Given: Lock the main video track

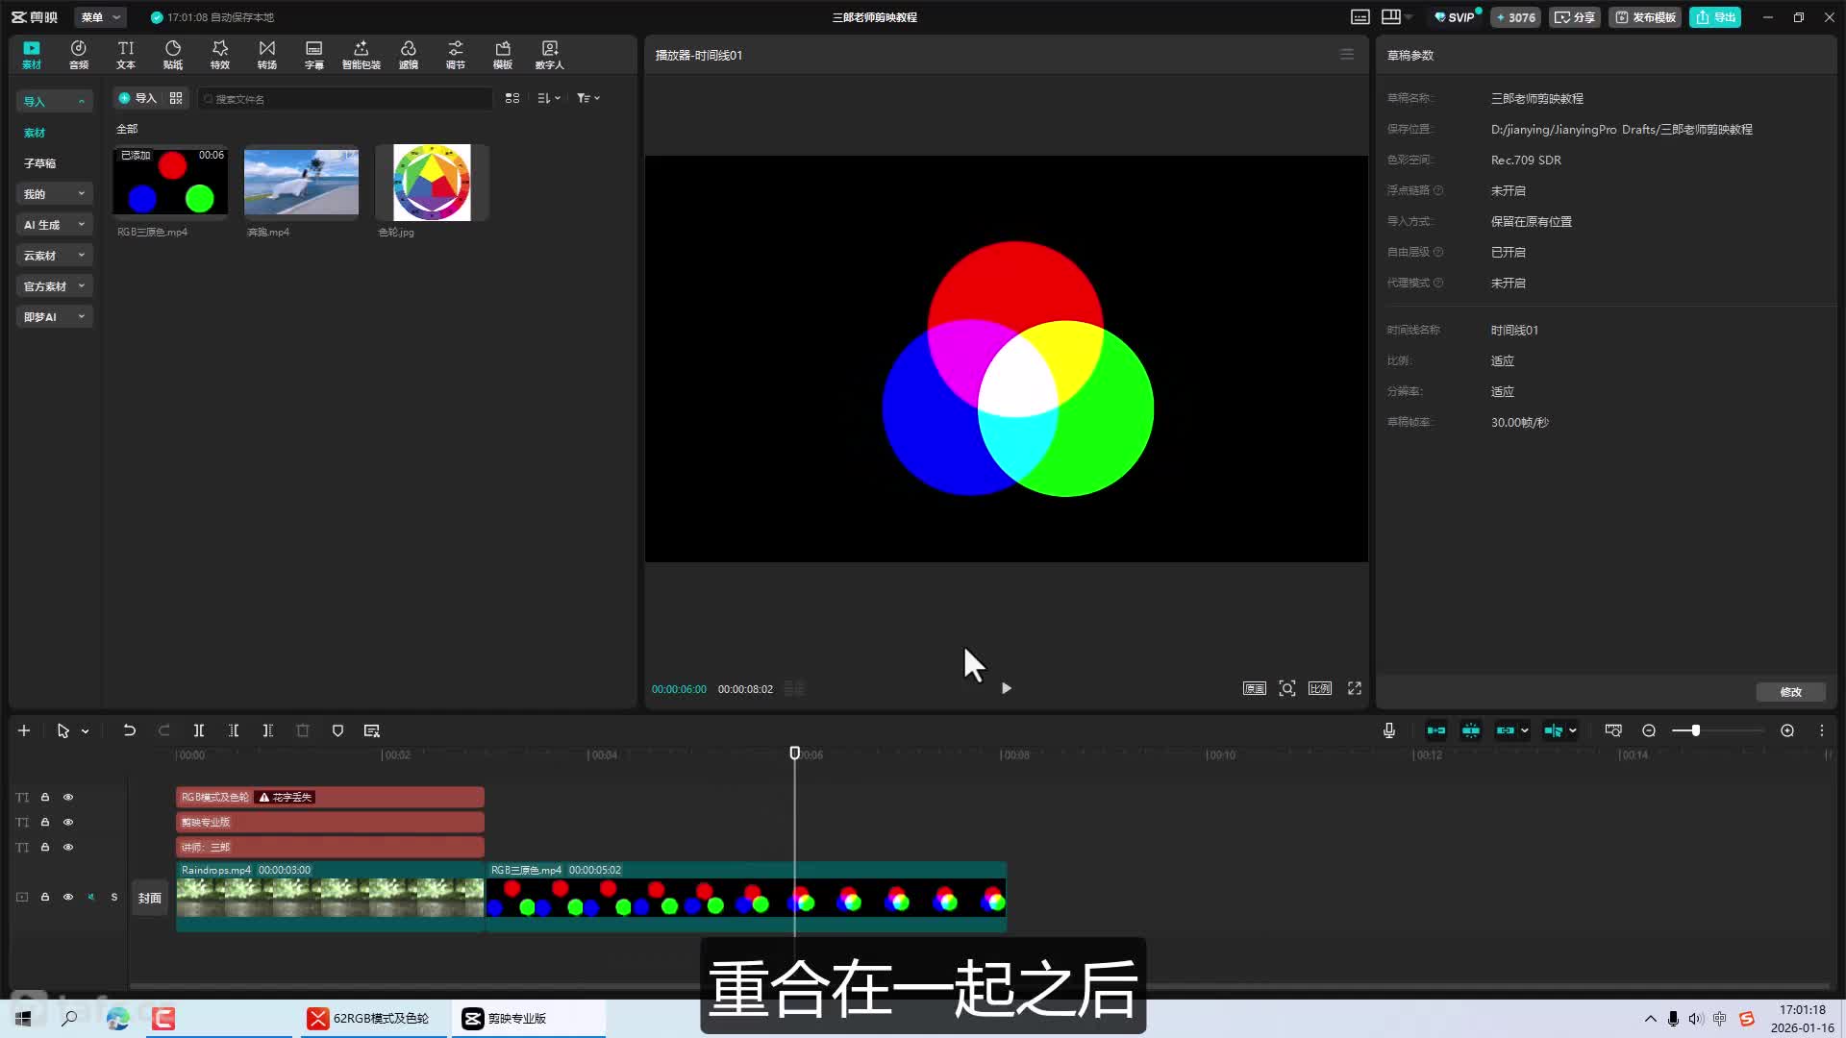Looking at the screenshot, I should click(x=44, y=897).
